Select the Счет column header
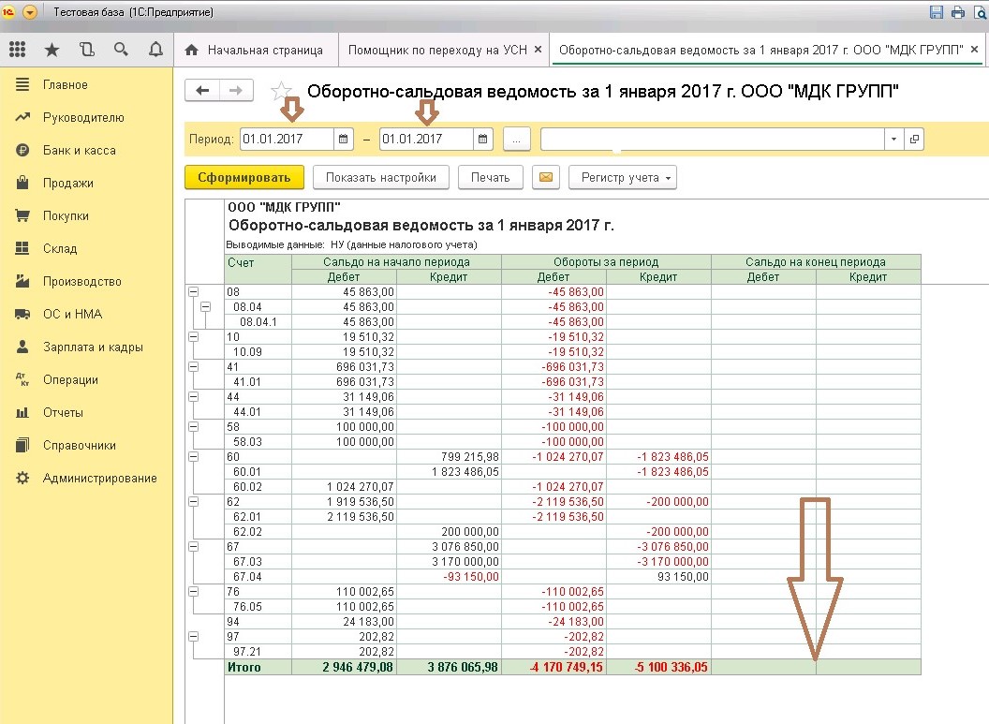989x724 pixels. coord(258,270)
